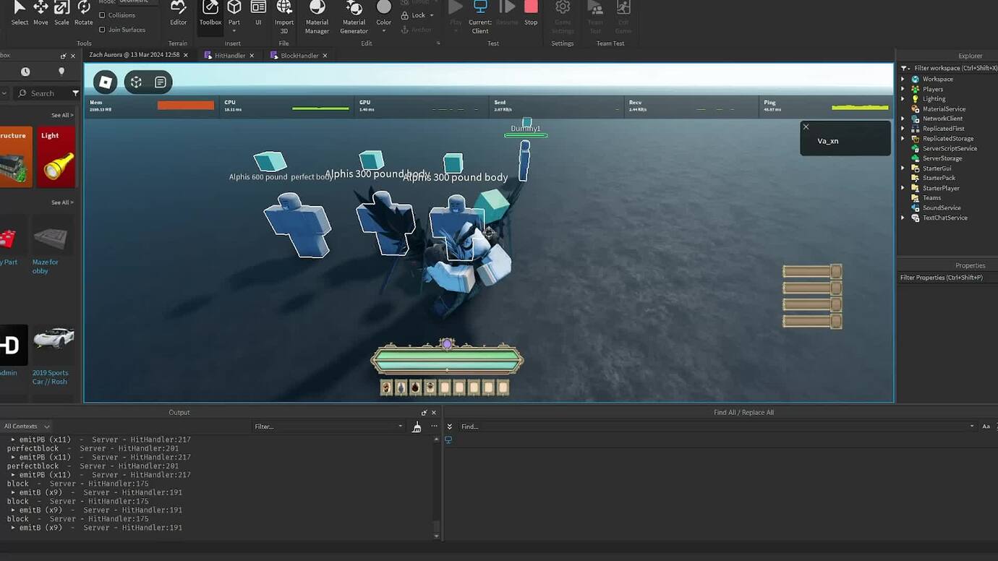
Task: Activate the Scale tool
Action: [61, 14]
